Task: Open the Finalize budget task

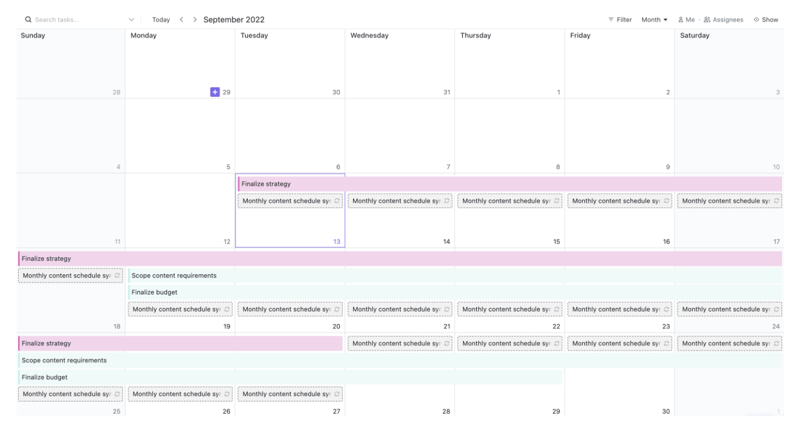Action: pyautogui.click(x=154, y=292)
